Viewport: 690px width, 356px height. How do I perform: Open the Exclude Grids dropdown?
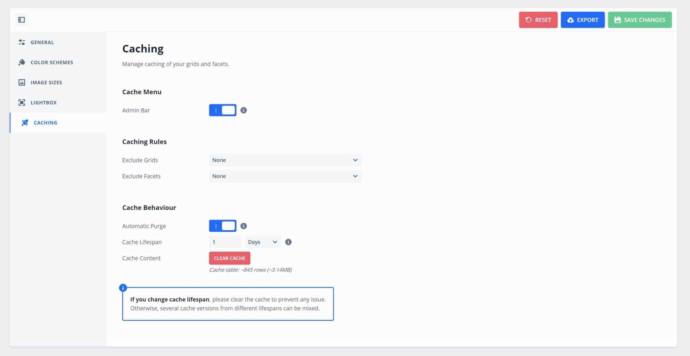285,160
